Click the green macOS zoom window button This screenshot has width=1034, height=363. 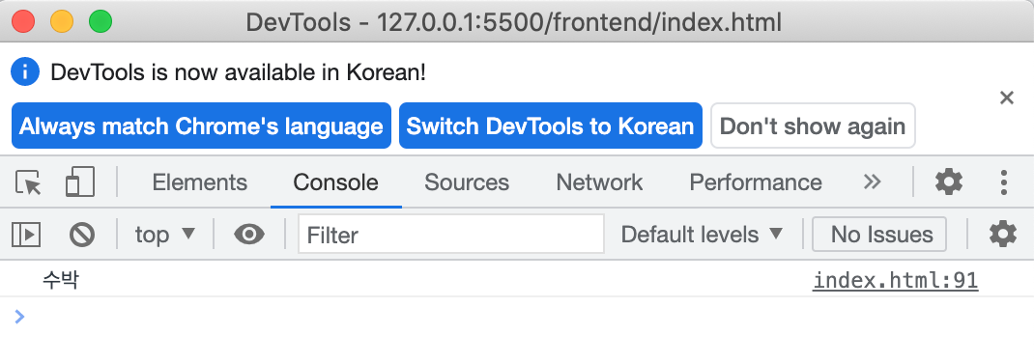(101, 22)
